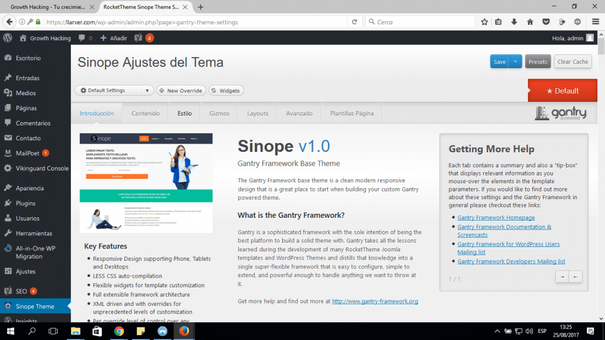Viewport: 605px width, 340px height.
Task: Click the red Default badge
Action: coord(563,91)
